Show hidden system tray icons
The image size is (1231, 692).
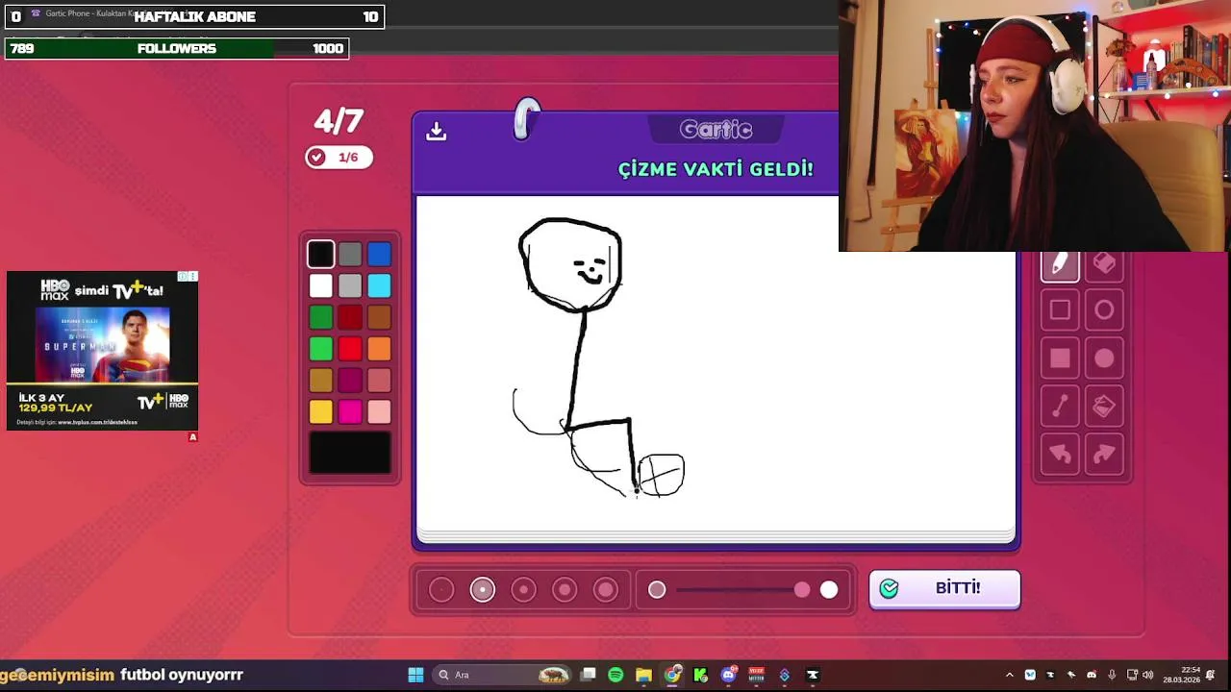coord(1009,675)
